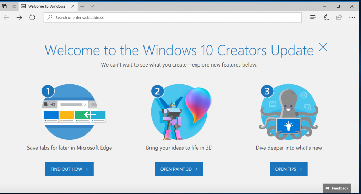
Task: Click FIND OUT HOW button
Action: (69, 169)
